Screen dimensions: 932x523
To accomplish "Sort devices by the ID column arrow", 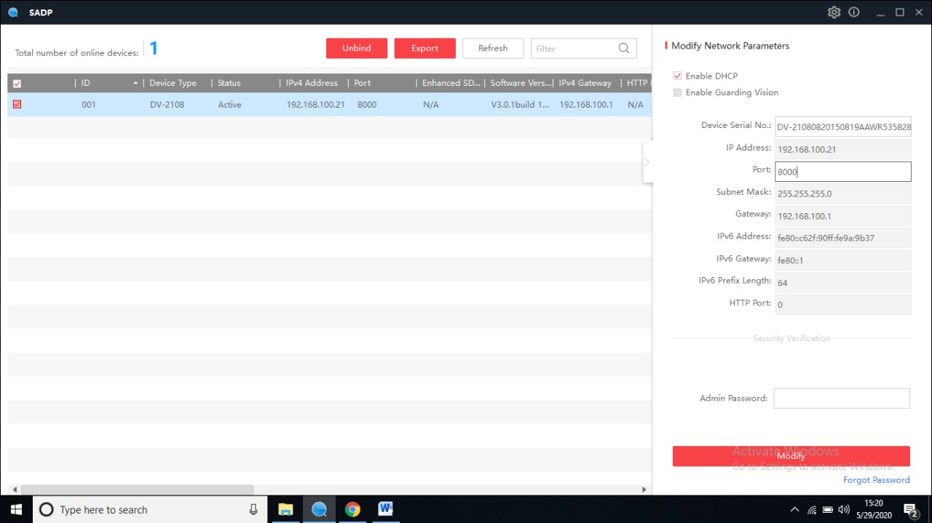I will point(135,84).
